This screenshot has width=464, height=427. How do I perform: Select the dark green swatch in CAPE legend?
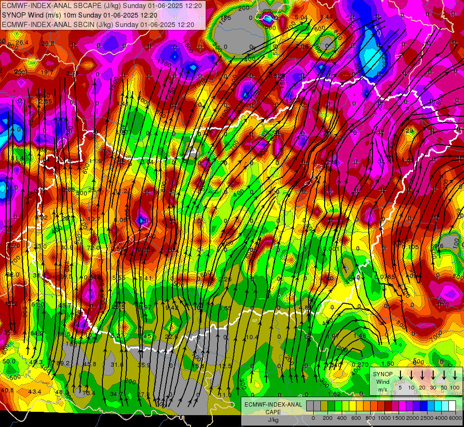[331, 406]
